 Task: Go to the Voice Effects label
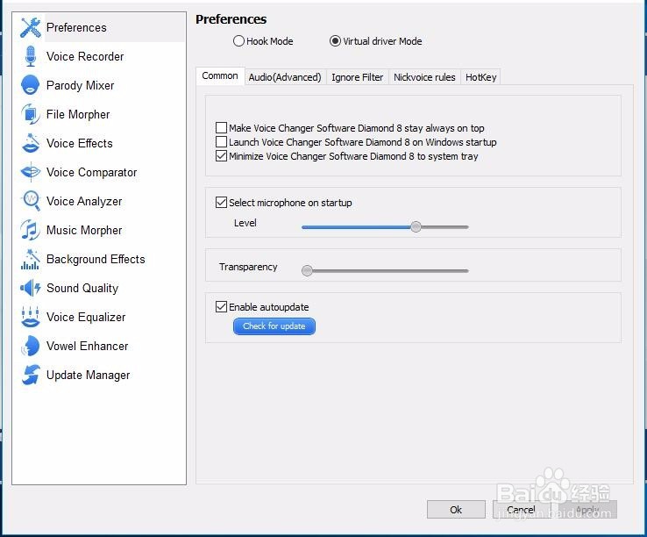[x=80, y=143]
